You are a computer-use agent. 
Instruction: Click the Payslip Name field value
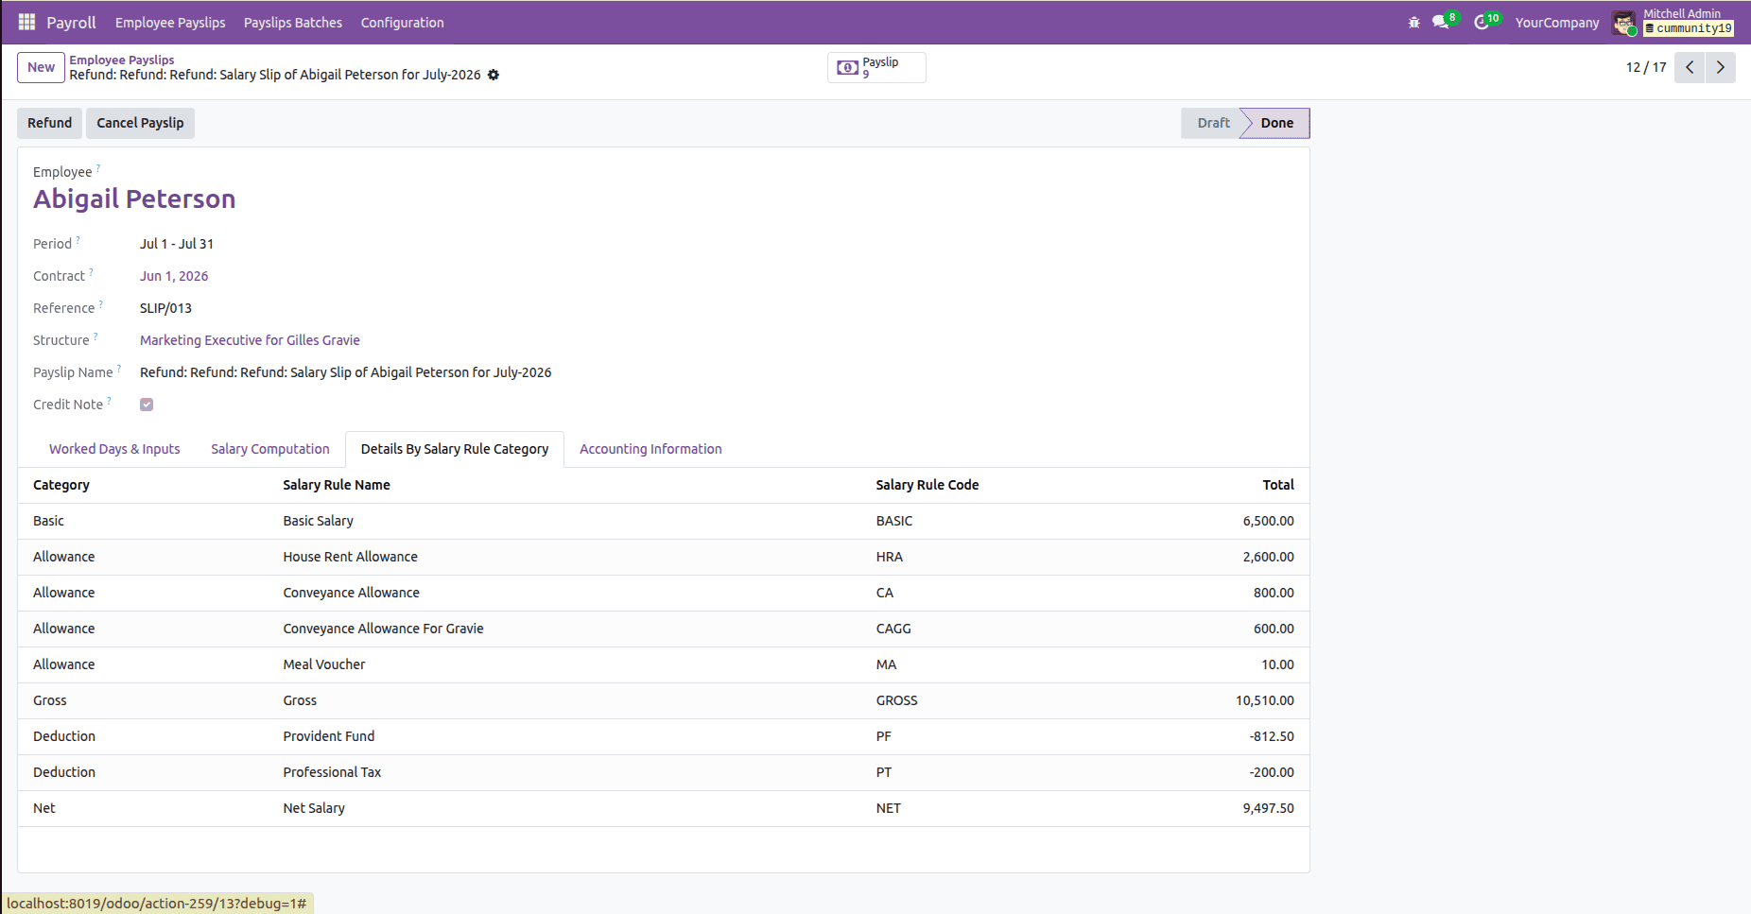point(345,372)
